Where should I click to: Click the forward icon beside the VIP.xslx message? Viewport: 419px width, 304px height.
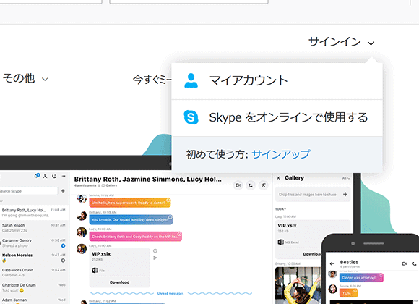(x=155, y=258)
